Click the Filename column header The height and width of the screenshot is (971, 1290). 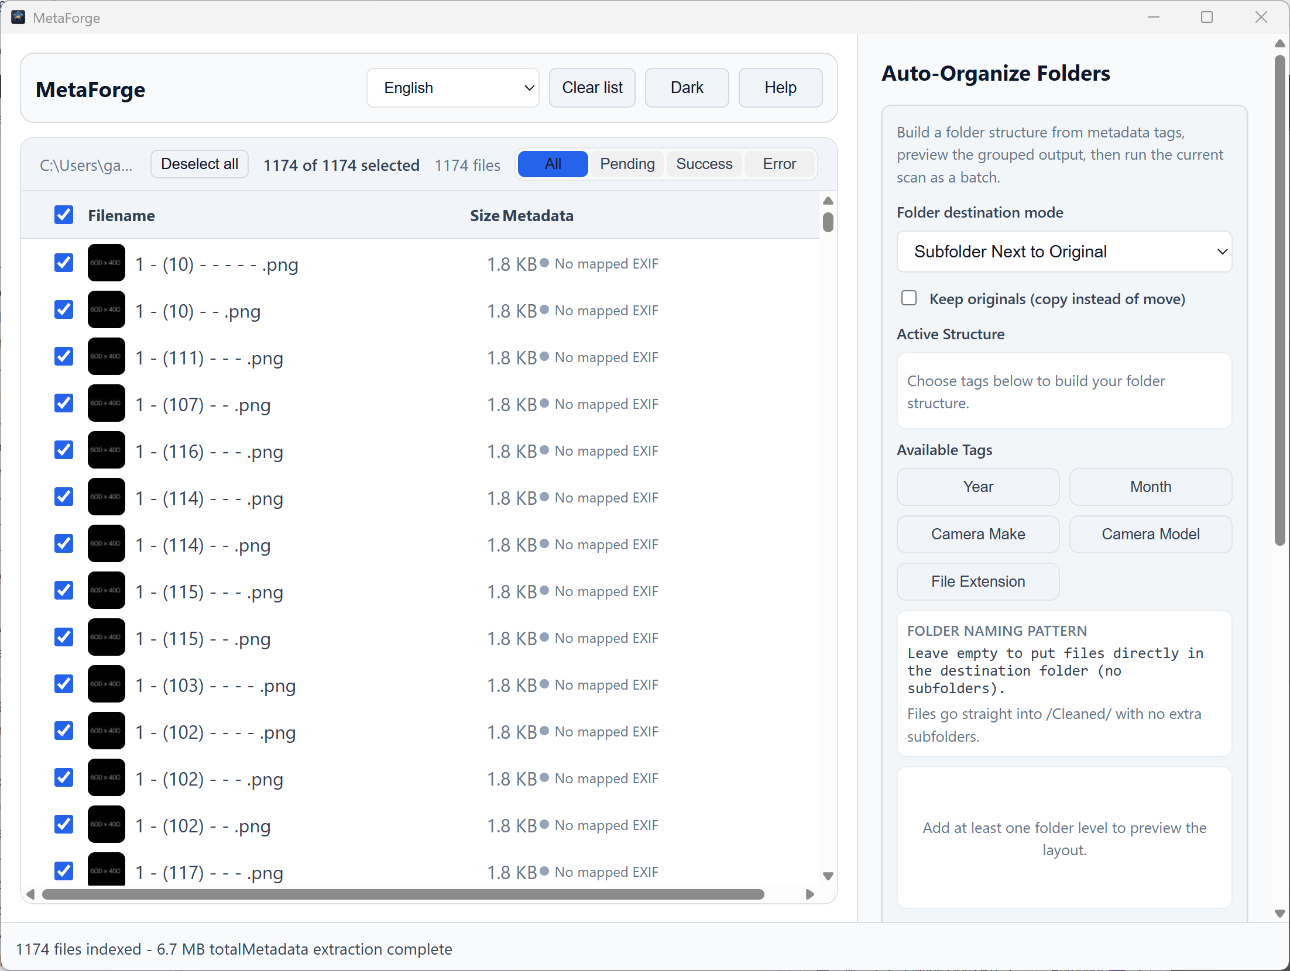(121, 216)
